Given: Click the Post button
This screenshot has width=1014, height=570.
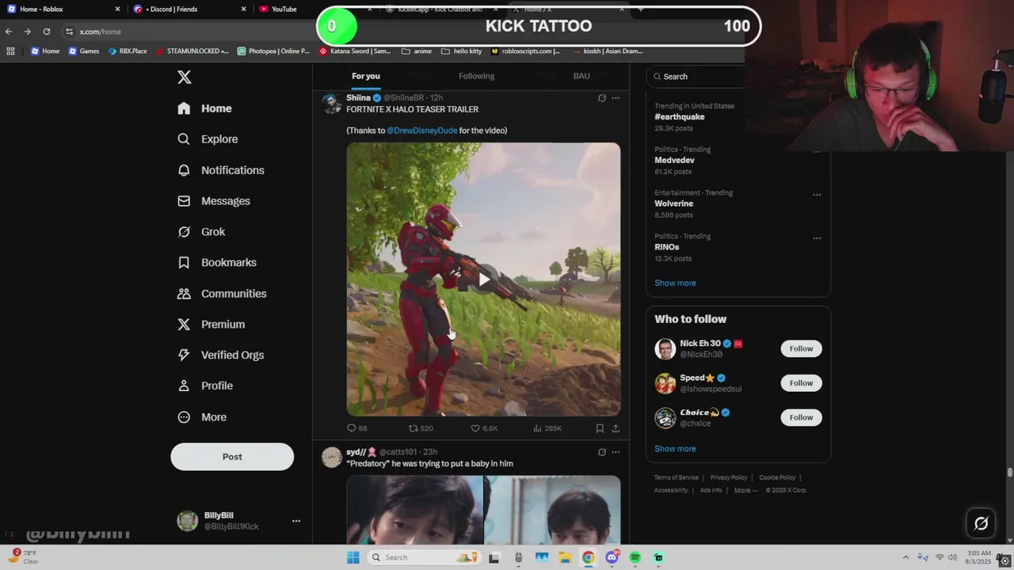Looking at the screenshot, I should (232, 457).
